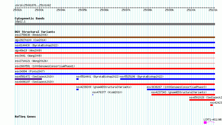Open the dgv48e19 (Ahn2009) text label
The height and width of the screenshot is (125, 222).
pos(28,50)
